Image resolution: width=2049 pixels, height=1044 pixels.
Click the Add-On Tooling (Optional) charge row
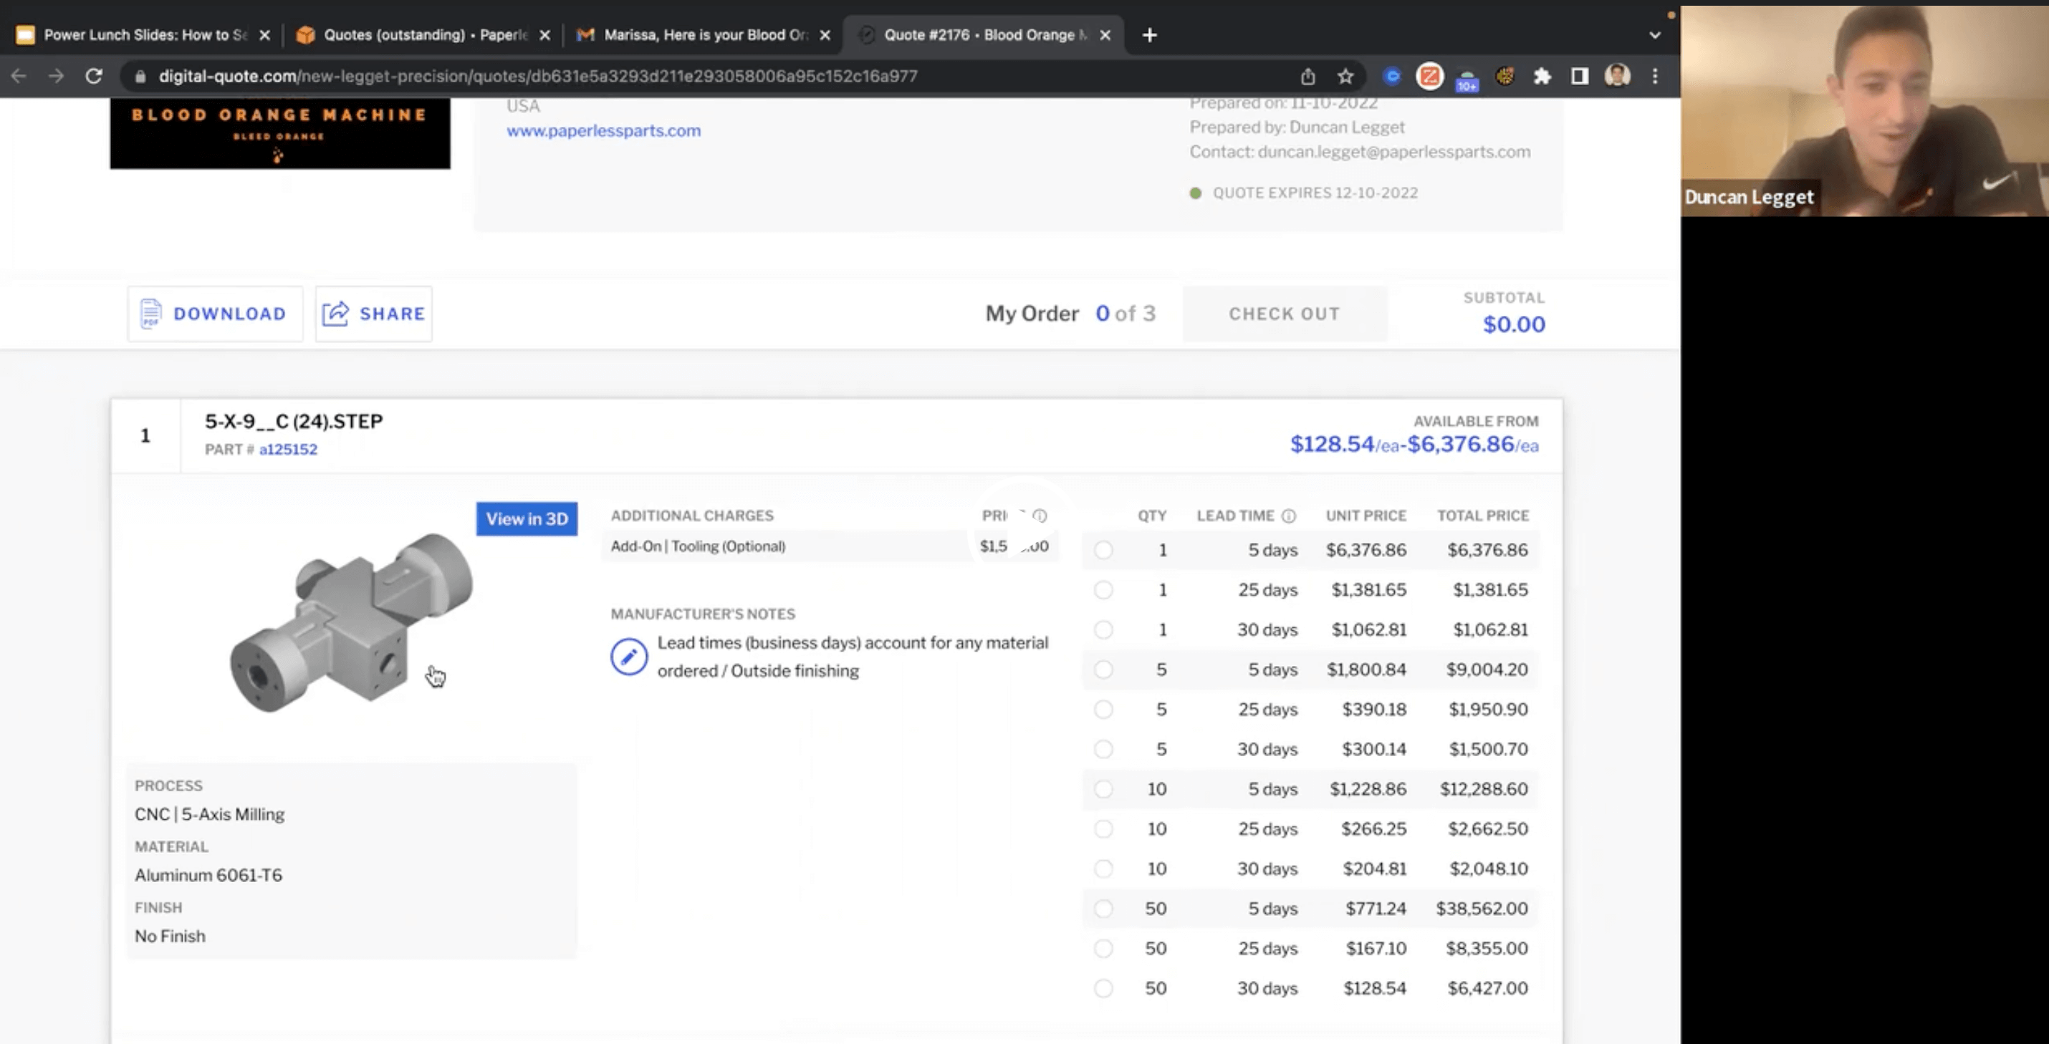click(830, 546)
